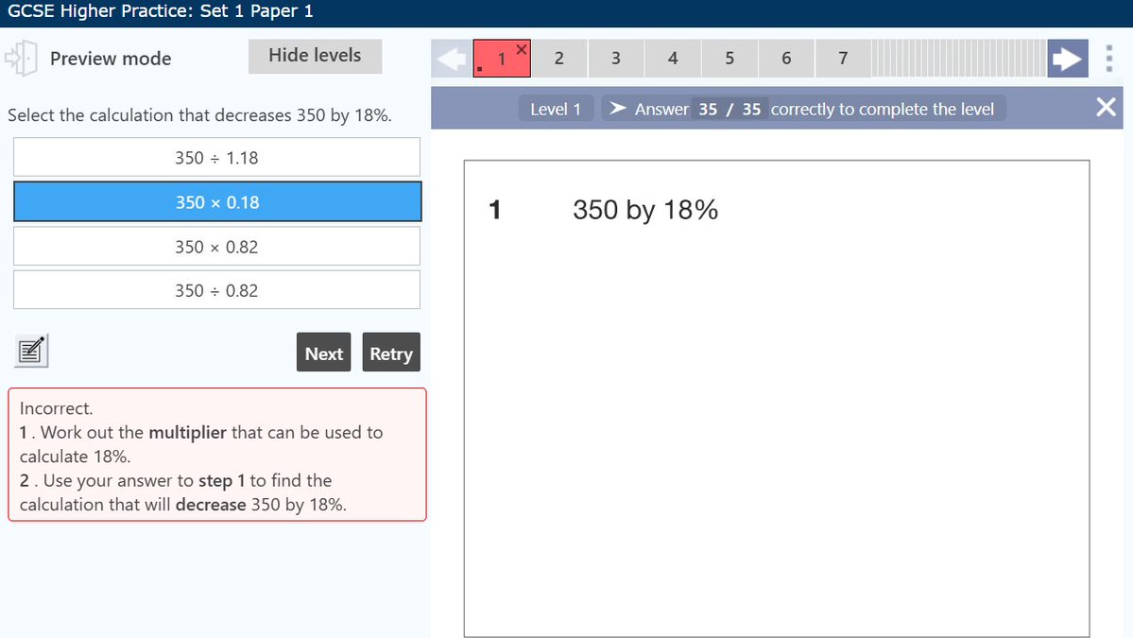This screenshot has width=1133, height=638.
Task: Select the answer 350 × 0.82
Action: (x=216, y=246)
